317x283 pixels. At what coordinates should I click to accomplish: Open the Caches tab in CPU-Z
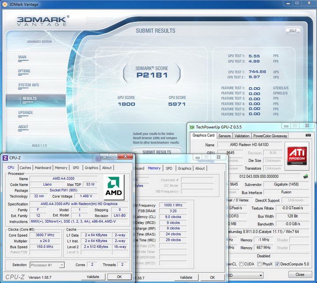[26, 168]
